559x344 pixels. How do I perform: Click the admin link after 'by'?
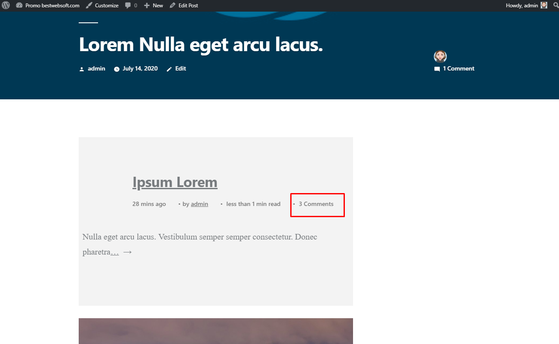(200, 204)
